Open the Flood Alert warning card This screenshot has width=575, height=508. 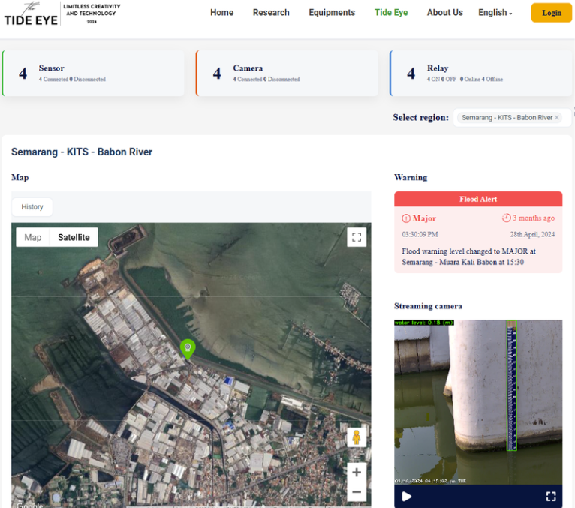pos(477,231)
